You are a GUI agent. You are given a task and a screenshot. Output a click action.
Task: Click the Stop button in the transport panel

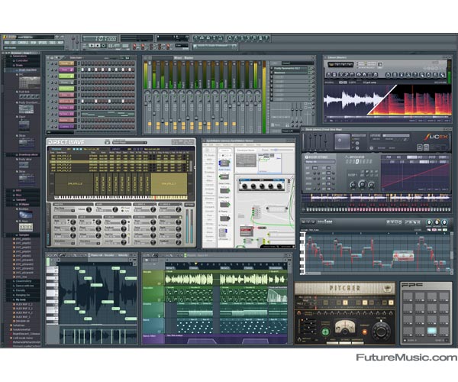tap(98, 45)
